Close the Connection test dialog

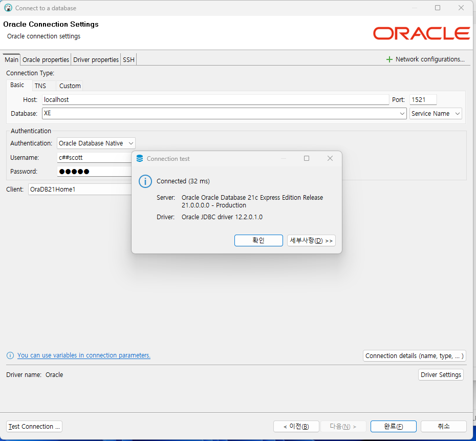click(330, 158)
